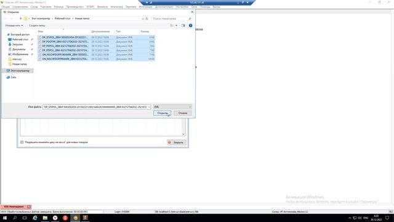Go up one folder level arrow
The image size is (394, 222).
pyautogui.click(x=20, y=18)
